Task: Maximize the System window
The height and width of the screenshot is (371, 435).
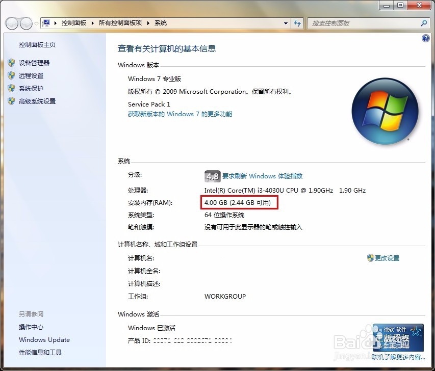Action: 400,5
